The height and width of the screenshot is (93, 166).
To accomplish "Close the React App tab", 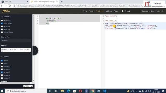I will click(28, 2).
